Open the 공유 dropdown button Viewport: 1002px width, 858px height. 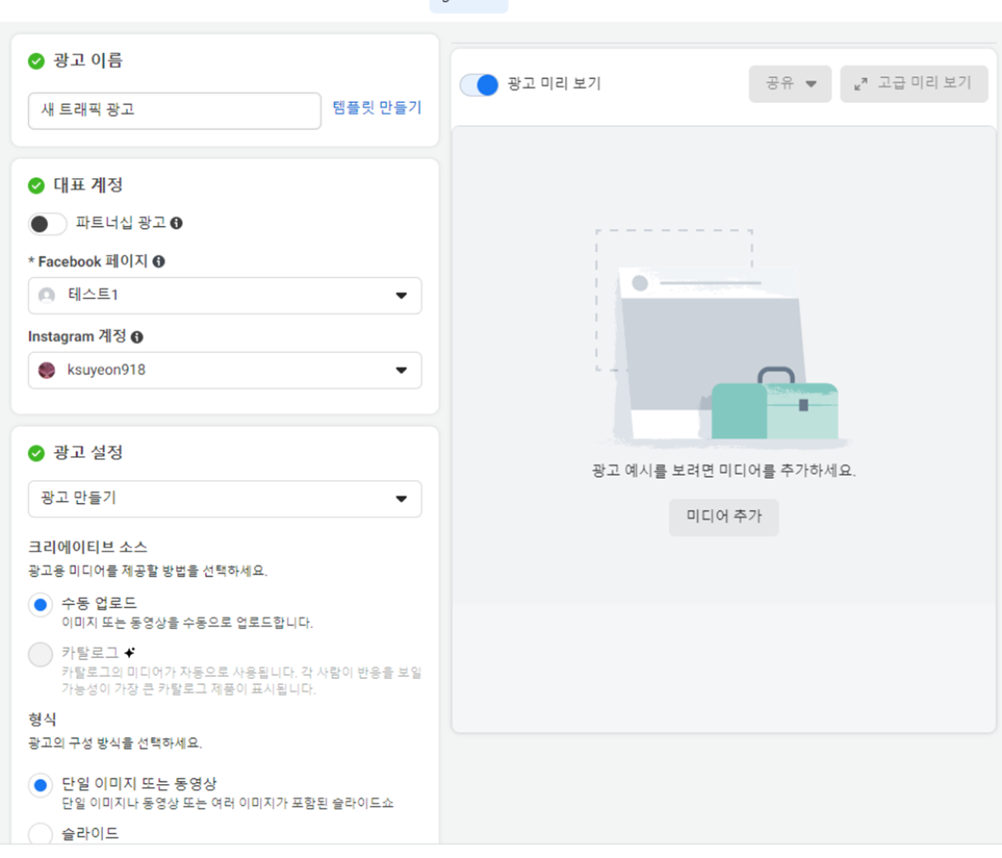click(x=790, y=84)
